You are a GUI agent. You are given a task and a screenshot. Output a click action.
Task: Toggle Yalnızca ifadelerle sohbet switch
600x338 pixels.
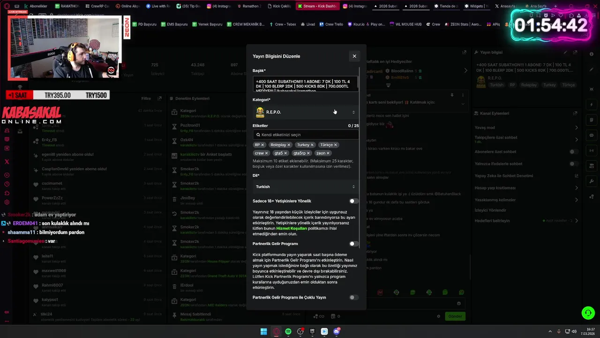[x=573, y=164]
